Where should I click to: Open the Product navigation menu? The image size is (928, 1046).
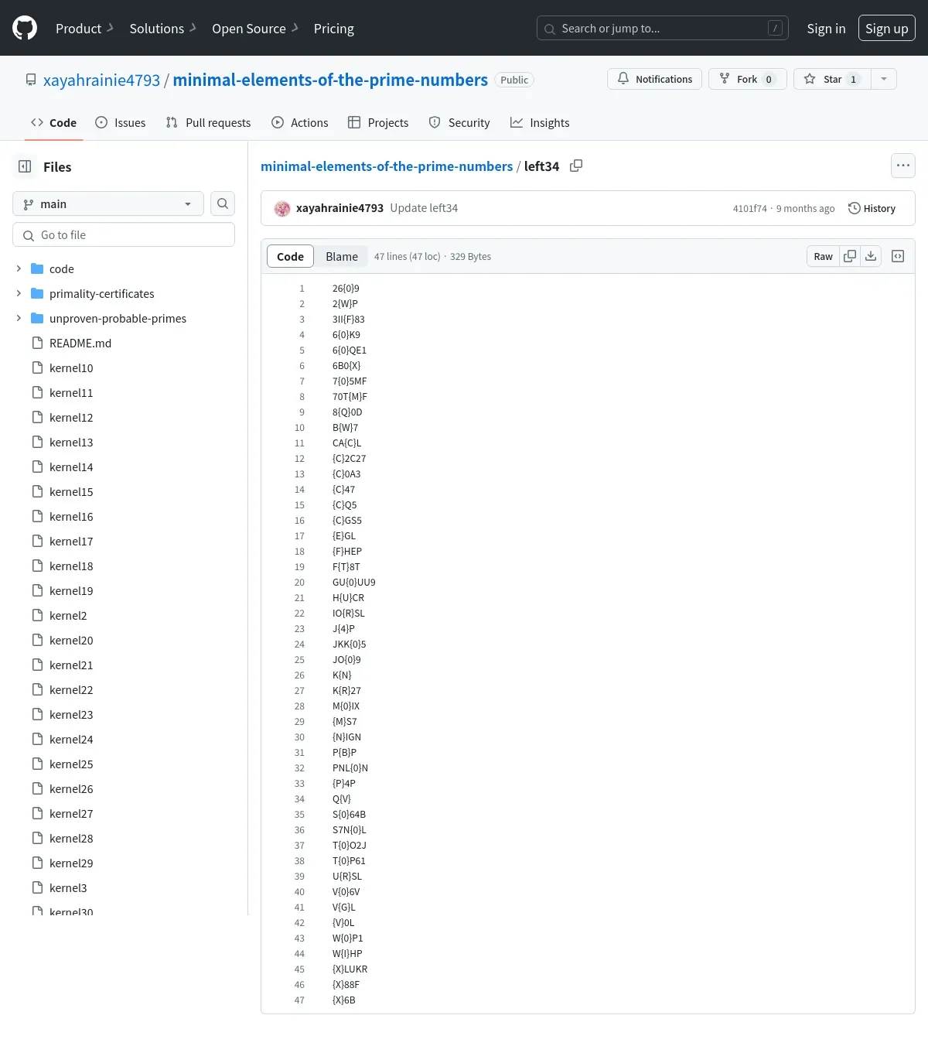pos(84,29)
